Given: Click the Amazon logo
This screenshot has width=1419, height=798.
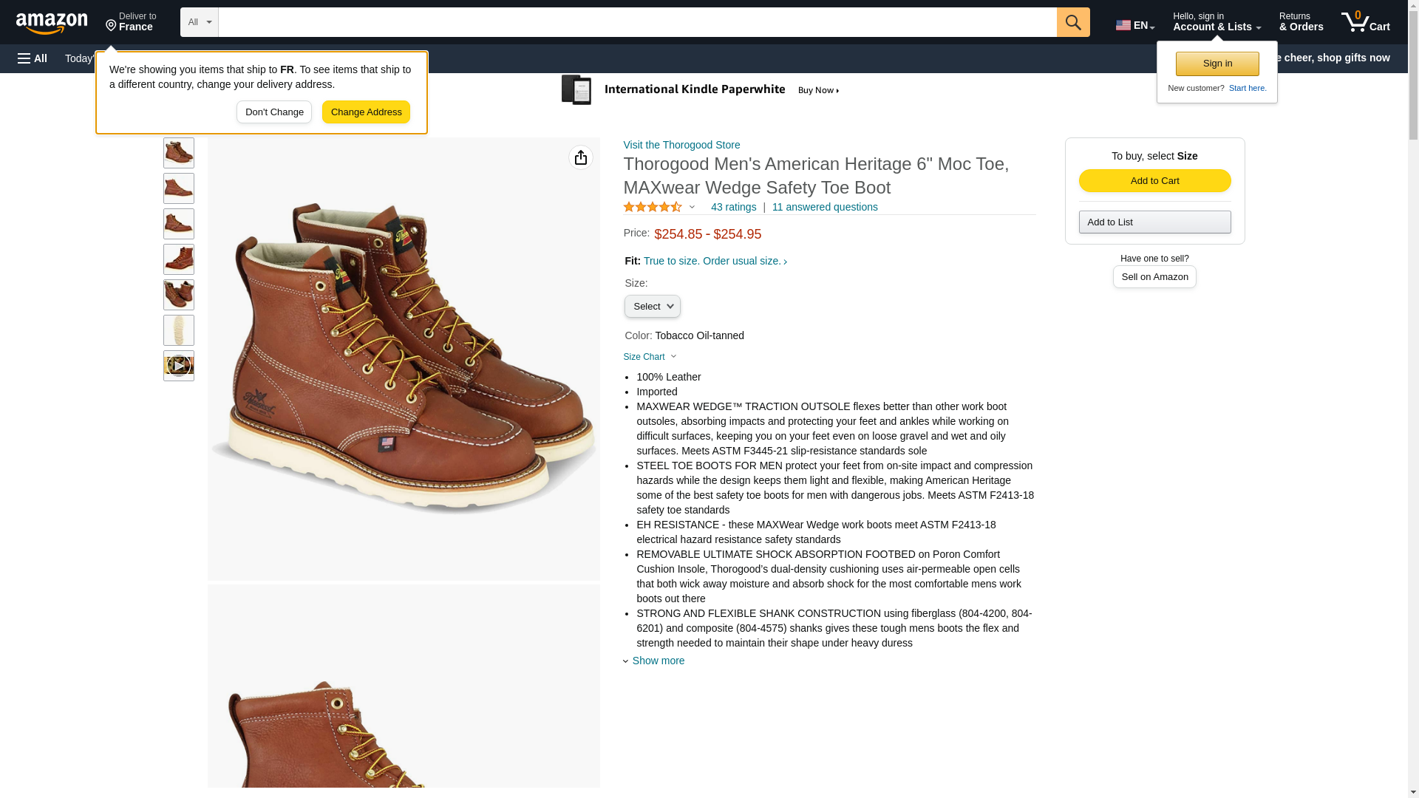Looking at the screenshot, I should [x=52, y=23].
